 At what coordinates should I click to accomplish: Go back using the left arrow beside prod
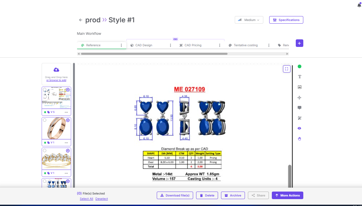(x=81, y=20)
